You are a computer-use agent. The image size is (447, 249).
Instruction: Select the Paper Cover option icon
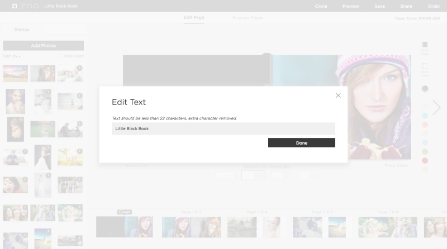coord(425,45)
